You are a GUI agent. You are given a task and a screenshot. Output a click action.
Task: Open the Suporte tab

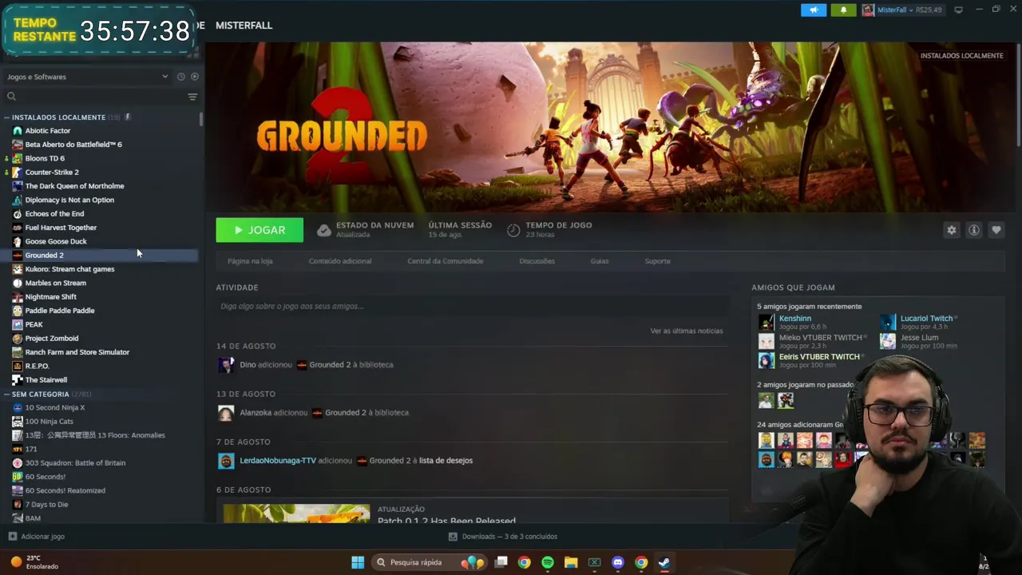657,261
